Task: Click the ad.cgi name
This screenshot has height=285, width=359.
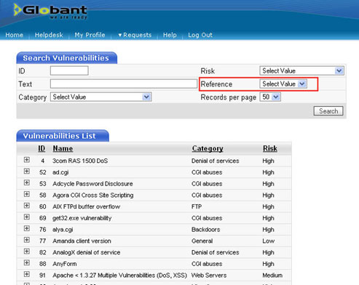Action: [x=60, y=172]
